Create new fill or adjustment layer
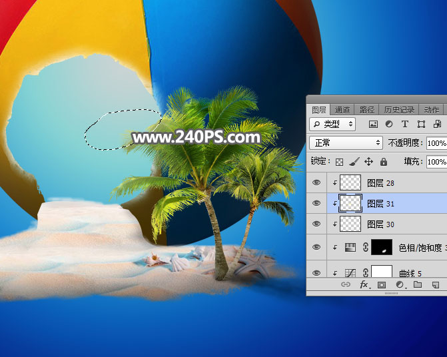 coord(400,284)
